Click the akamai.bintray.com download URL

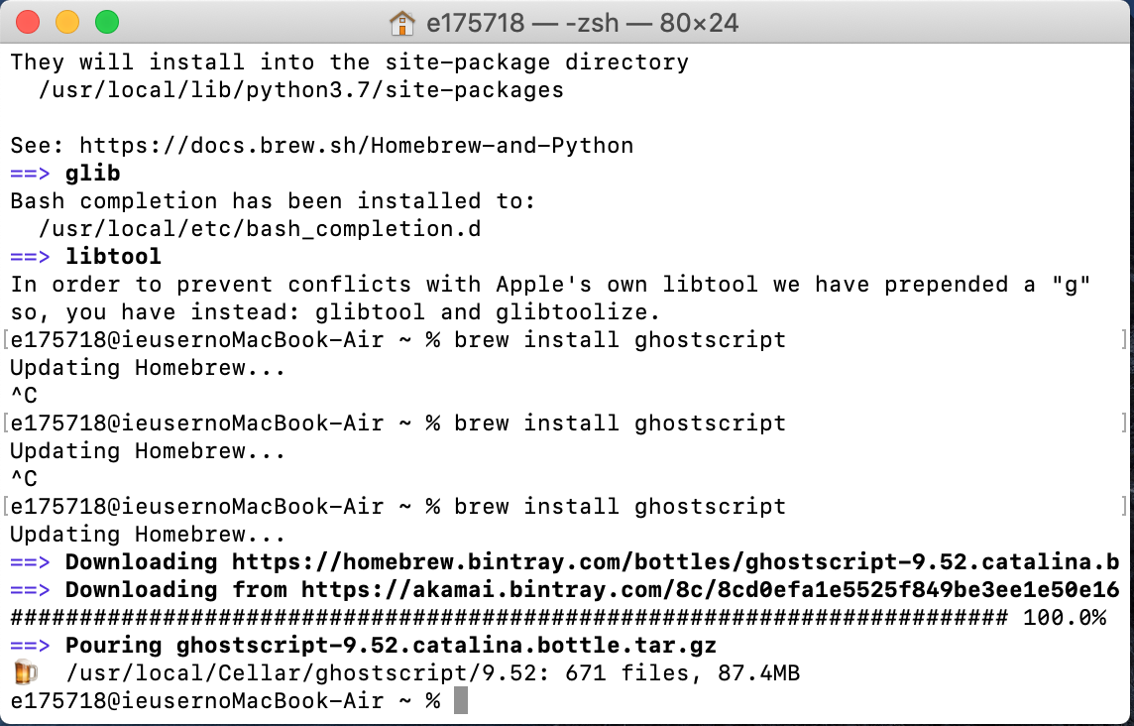pyautogui.click(x=710, y=590)
